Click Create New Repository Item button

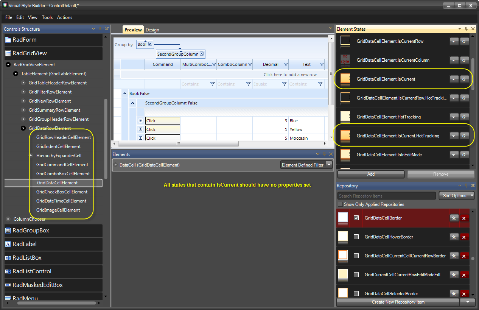point(398,302)
